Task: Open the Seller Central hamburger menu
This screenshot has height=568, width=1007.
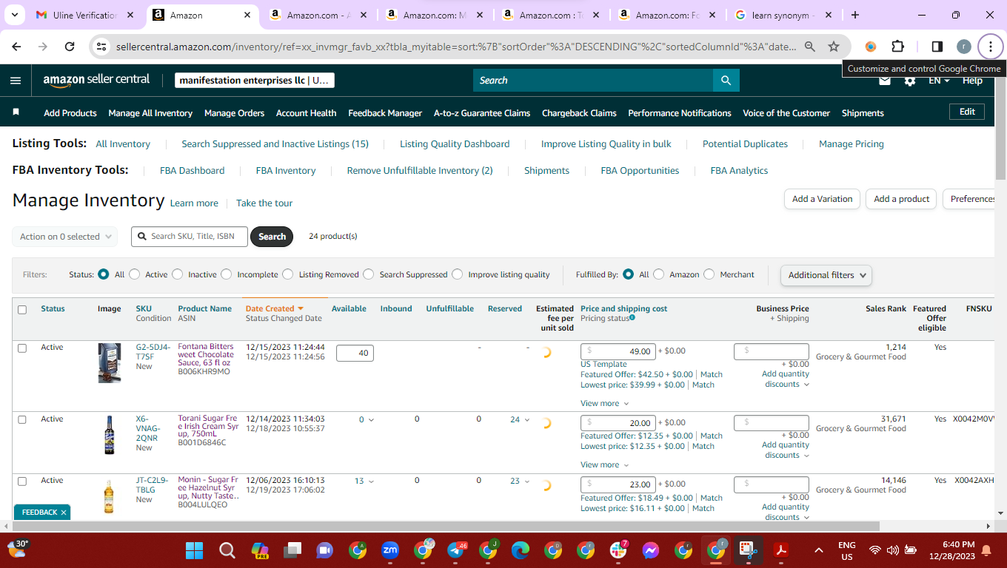Action: coord(16,81)
